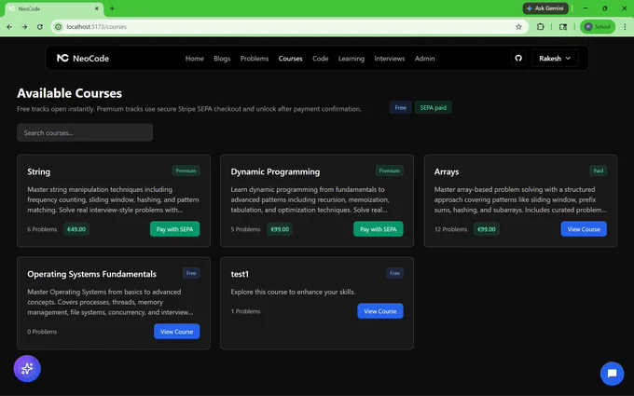Open the AI sparkle assistant floating button

click(27, 369)
